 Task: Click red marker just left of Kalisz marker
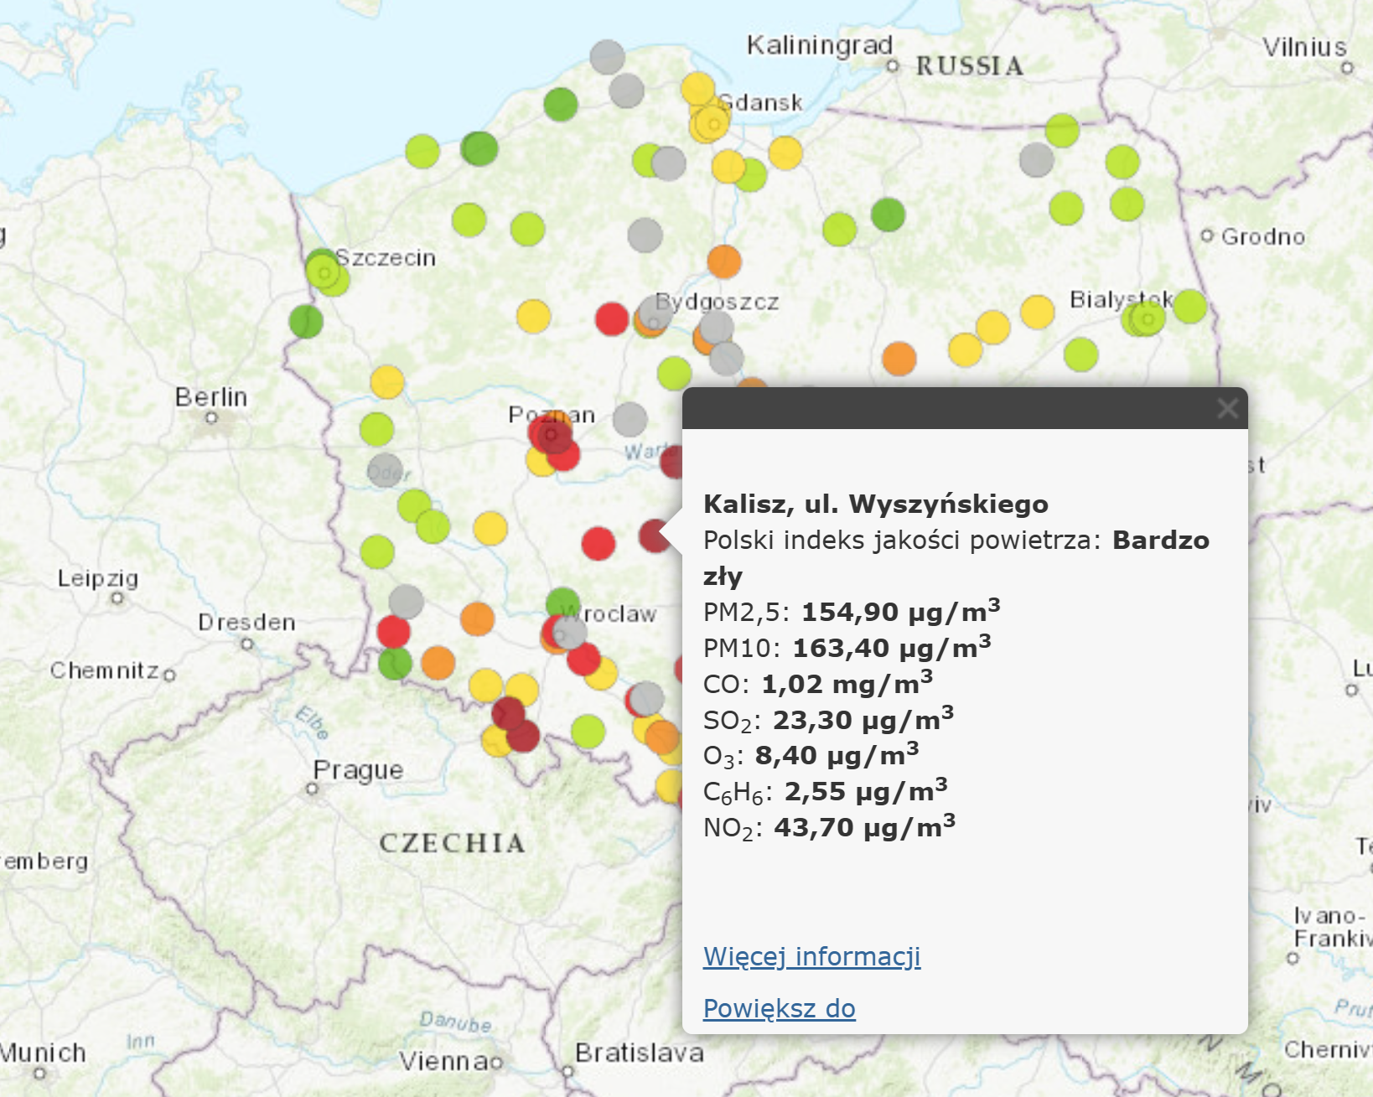tap(598, 543)
